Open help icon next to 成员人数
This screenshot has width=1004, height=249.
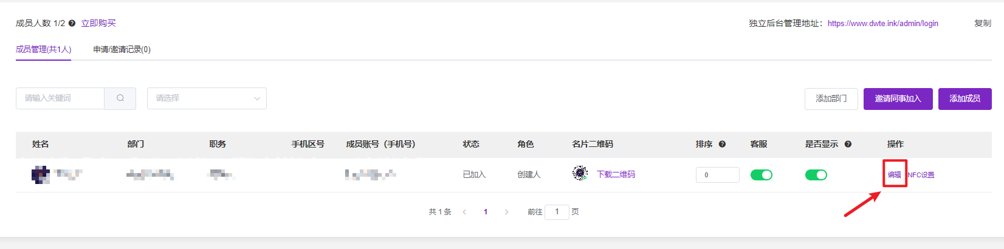tap(72, 23)
